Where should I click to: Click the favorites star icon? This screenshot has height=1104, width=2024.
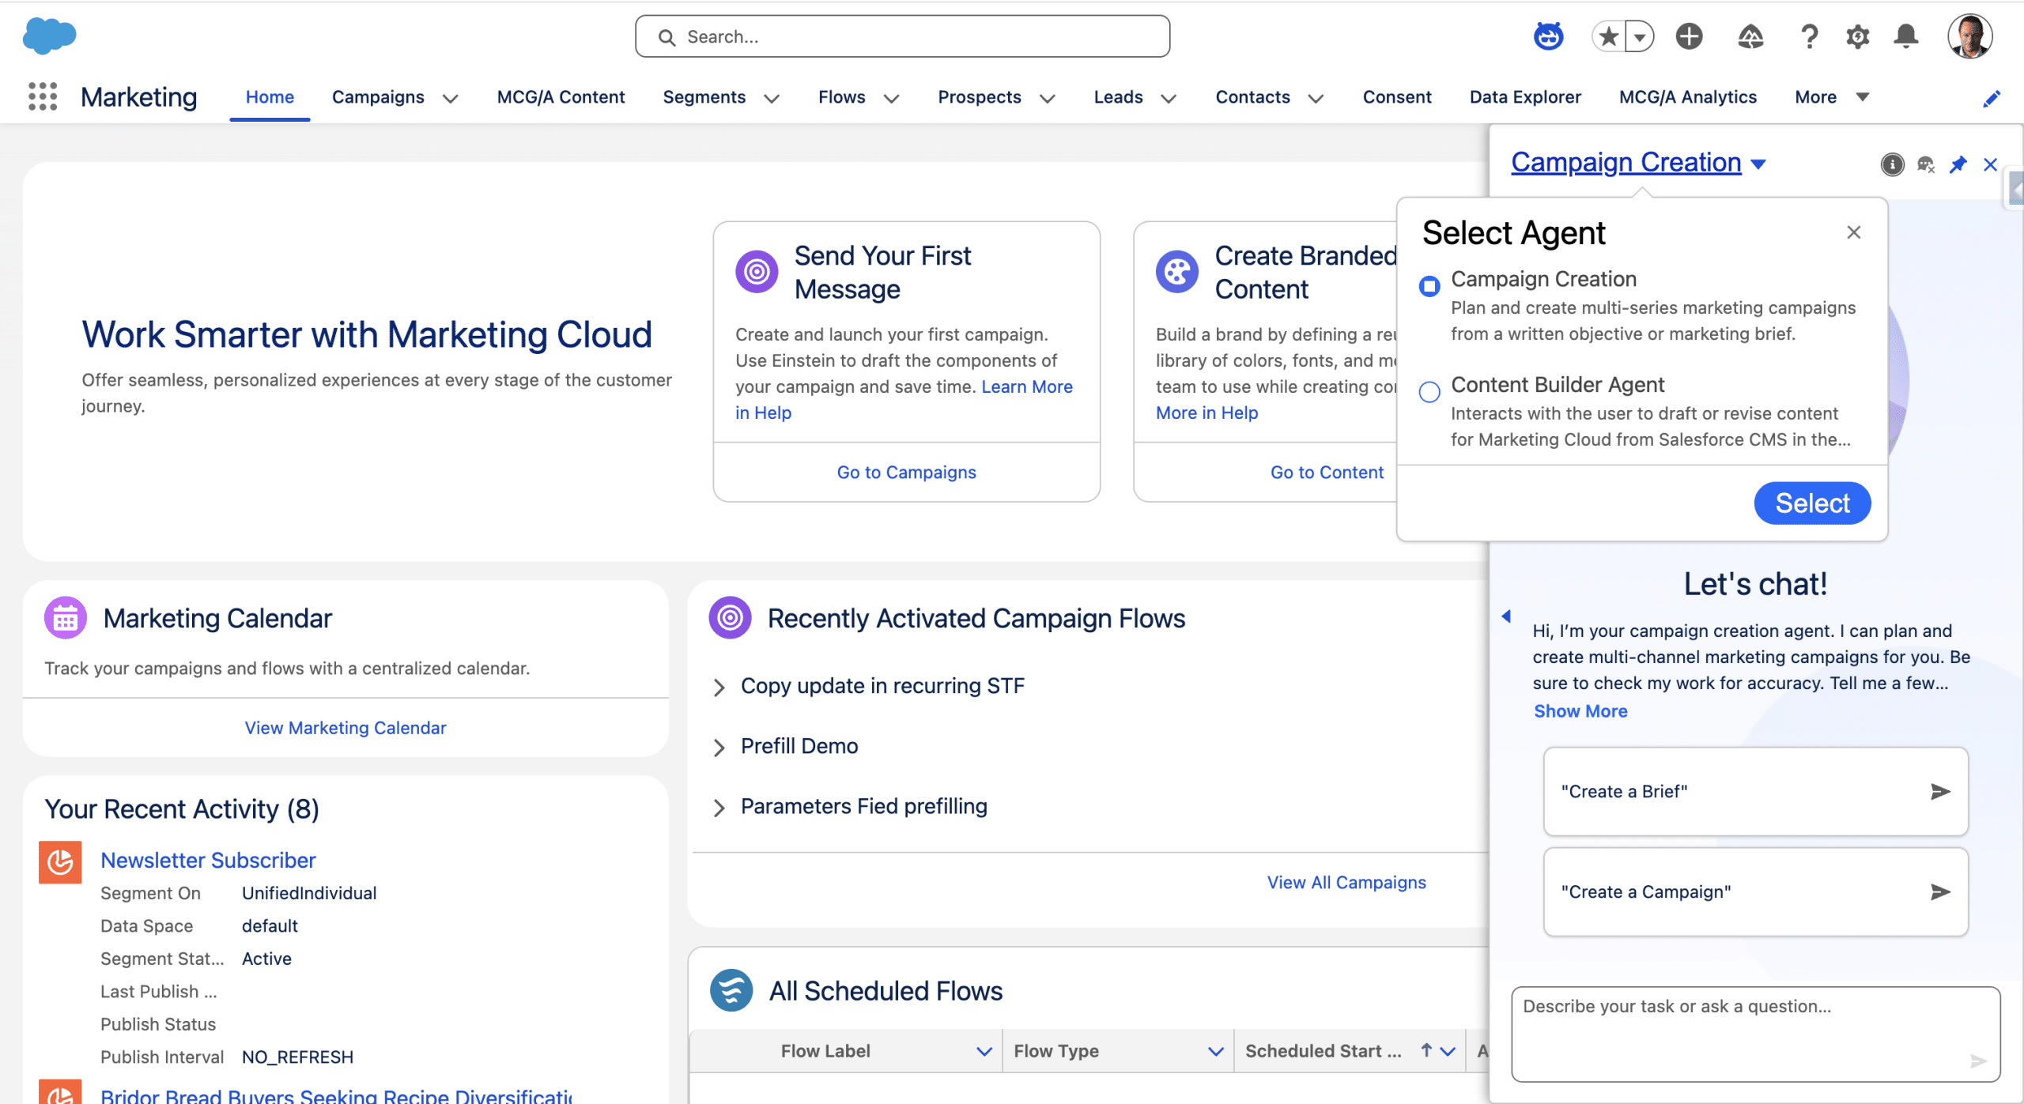(x=1608, y=36)
